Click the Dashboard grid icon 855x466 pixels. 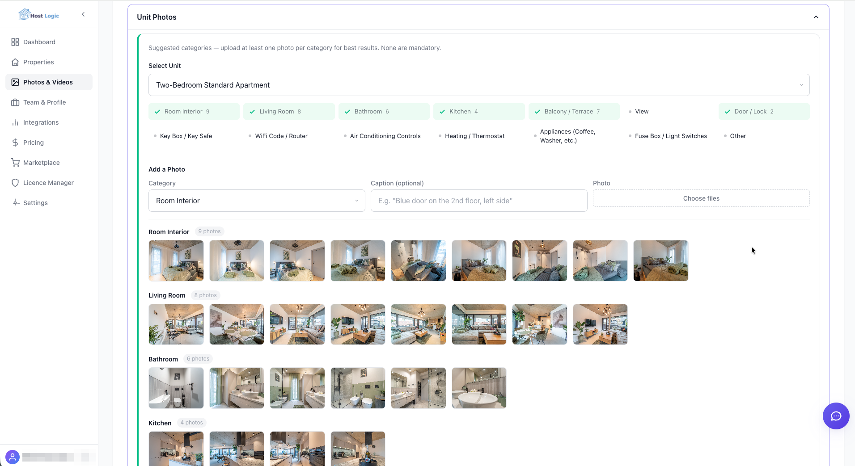15,42
